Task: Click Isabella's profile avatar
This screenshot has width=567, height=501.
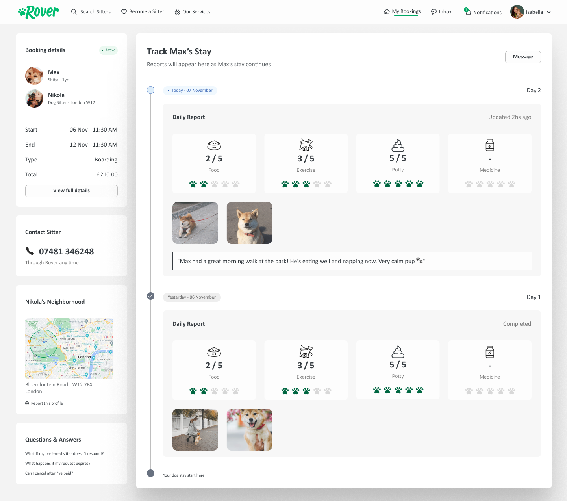Action: (x=517, y=12)
